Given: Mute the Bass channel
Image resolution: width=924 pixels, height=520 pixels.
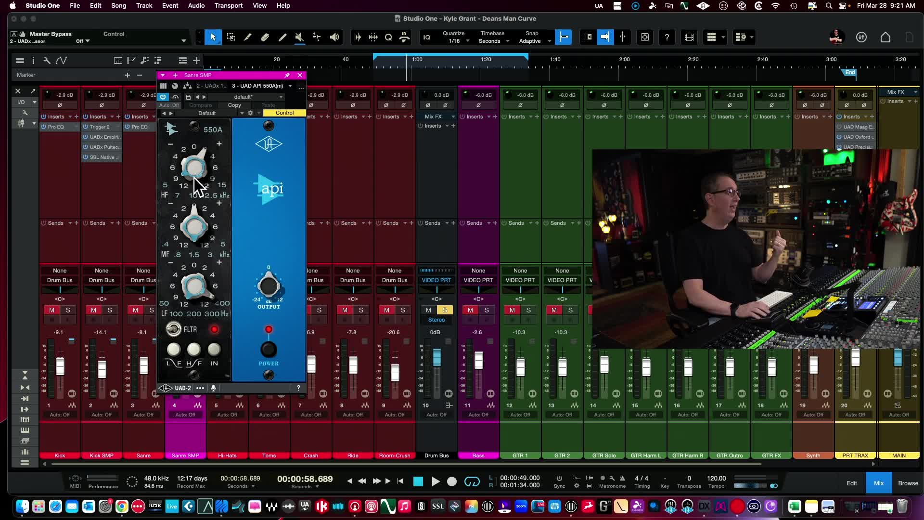Looking at the screenshot, I should tap(470, 310).
